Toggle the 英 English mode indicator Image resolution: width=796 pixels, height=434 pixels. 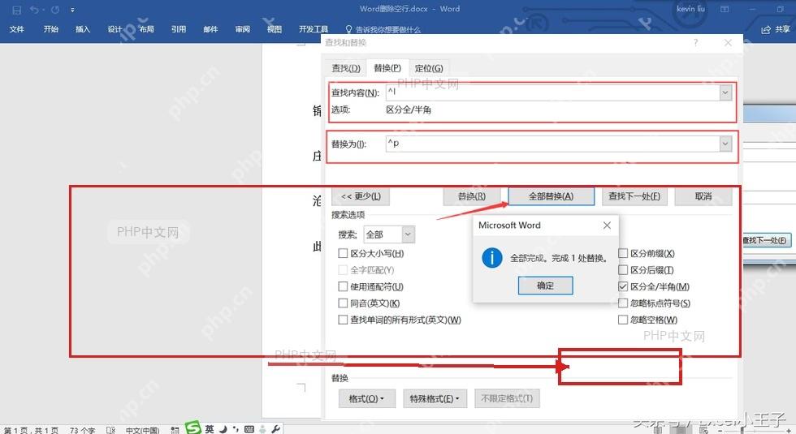tap(210, 429)
